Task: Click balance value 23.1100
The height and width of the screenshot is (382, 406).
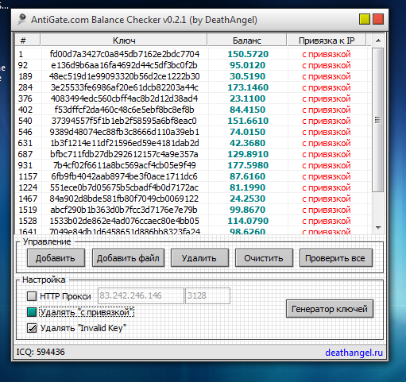Action: 247,98
